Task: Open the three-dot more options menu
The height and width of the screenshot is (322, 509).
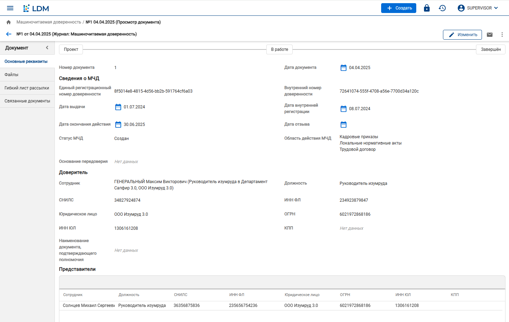Action: [x=502, y=35]
